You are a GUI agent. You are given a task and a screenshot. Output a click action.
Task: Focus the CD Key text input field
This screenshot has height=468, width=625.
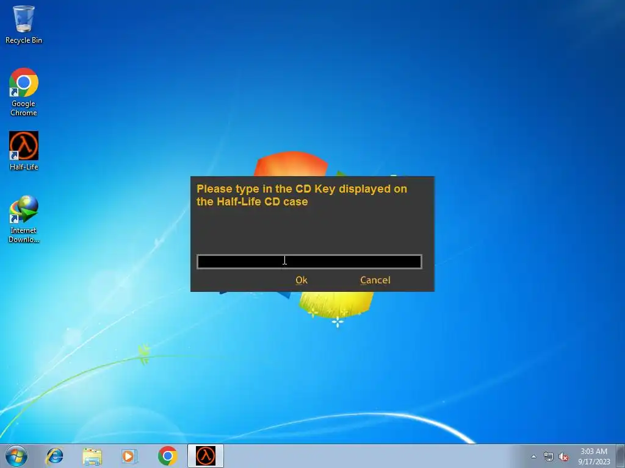(x=309, y=261)
